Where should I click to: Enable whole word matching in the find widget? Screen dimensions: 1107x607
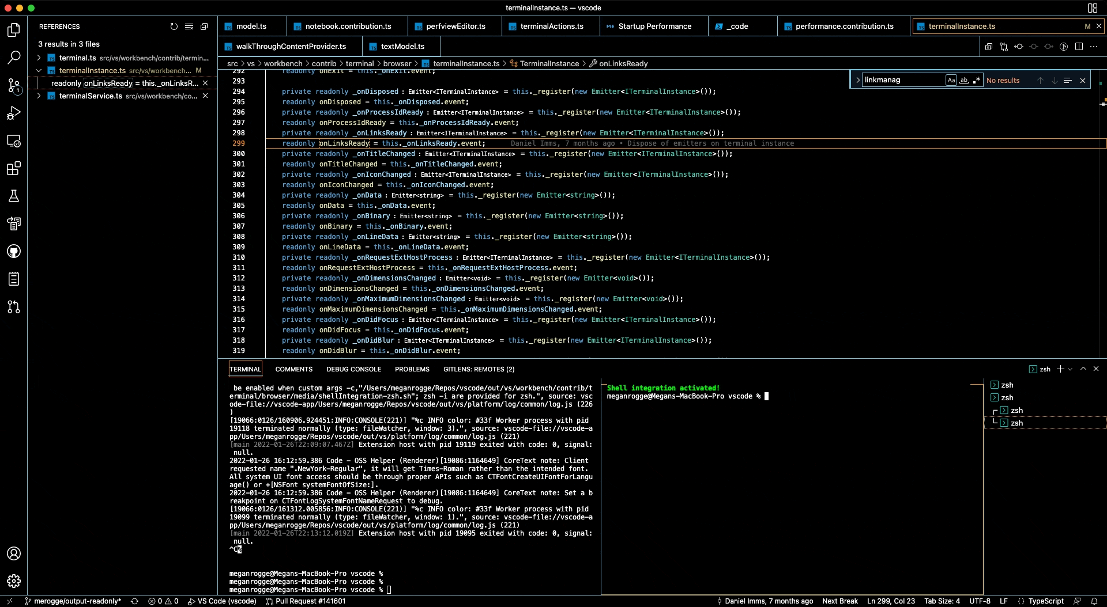pos(964,80)
